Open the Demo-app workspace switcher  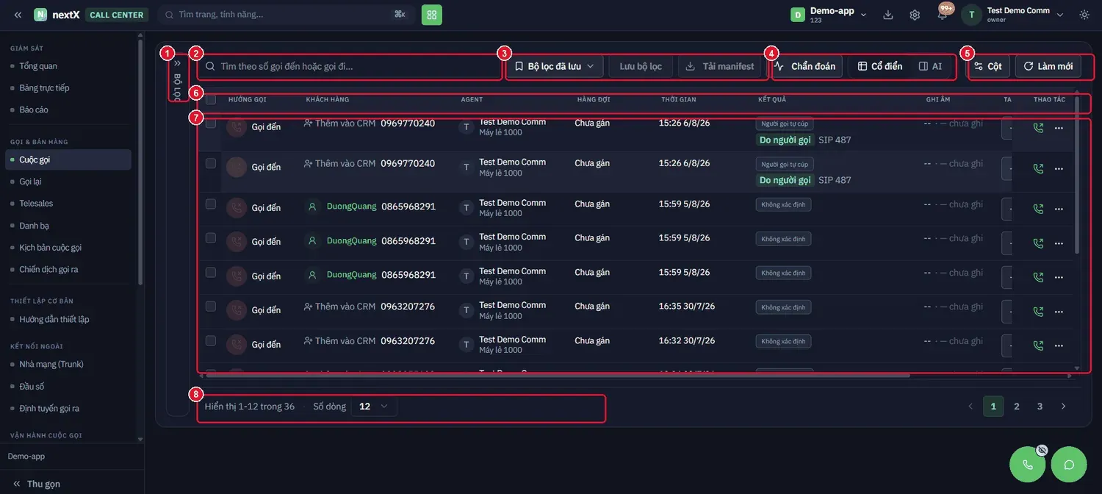point(829,15)
